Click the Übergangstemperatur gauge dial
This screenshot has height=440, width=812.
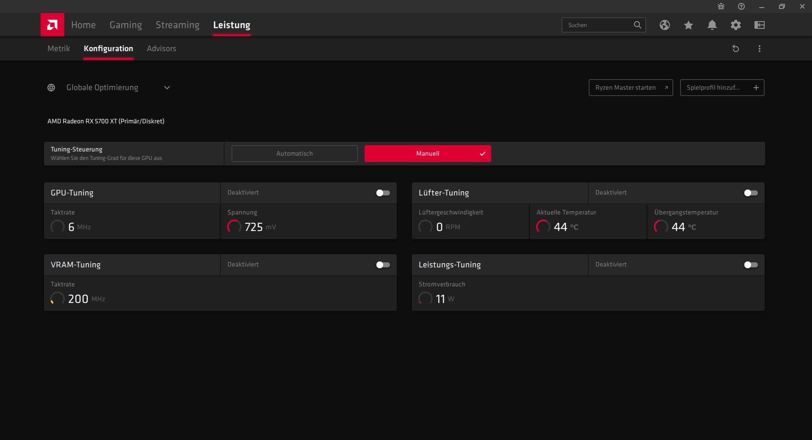tap(661, 227)
